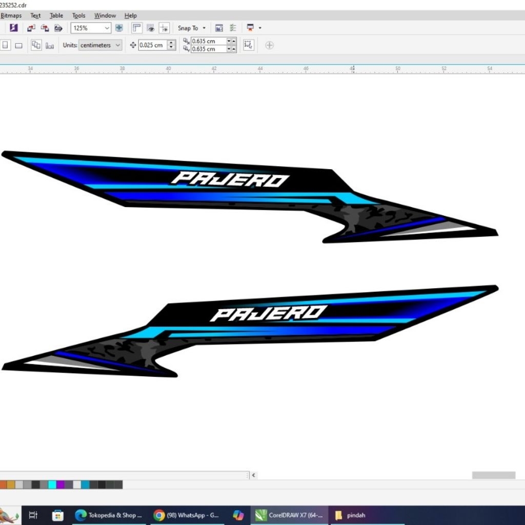Switch to Chrome WhatsApp window
This screenshot has width=525, height=525.
[187, 515]
